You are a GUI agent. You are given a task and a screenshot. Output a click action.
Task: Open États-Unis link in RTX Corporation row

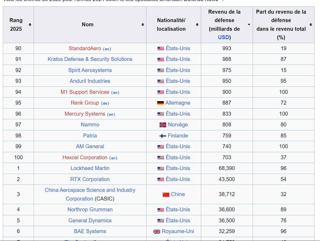coord(178,179)
